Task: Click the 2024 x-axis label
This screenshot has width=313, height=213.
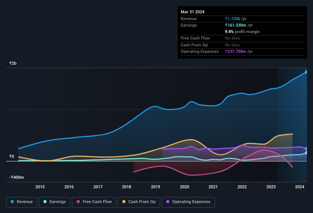Action: pyautogui.click(x=300, y=187)
